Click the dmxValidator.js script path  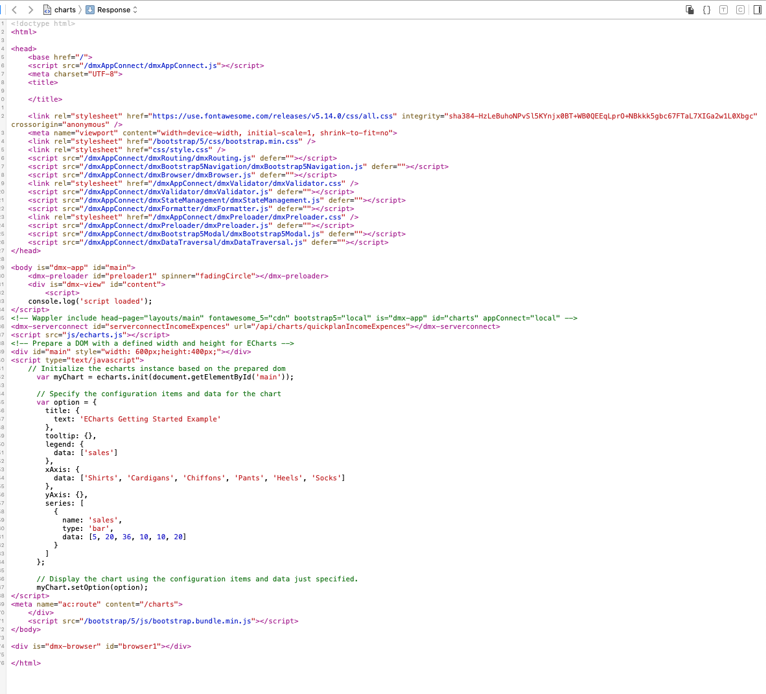(176, 192)
